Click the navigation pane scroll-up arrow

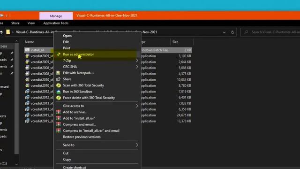[x=16, y=41]
